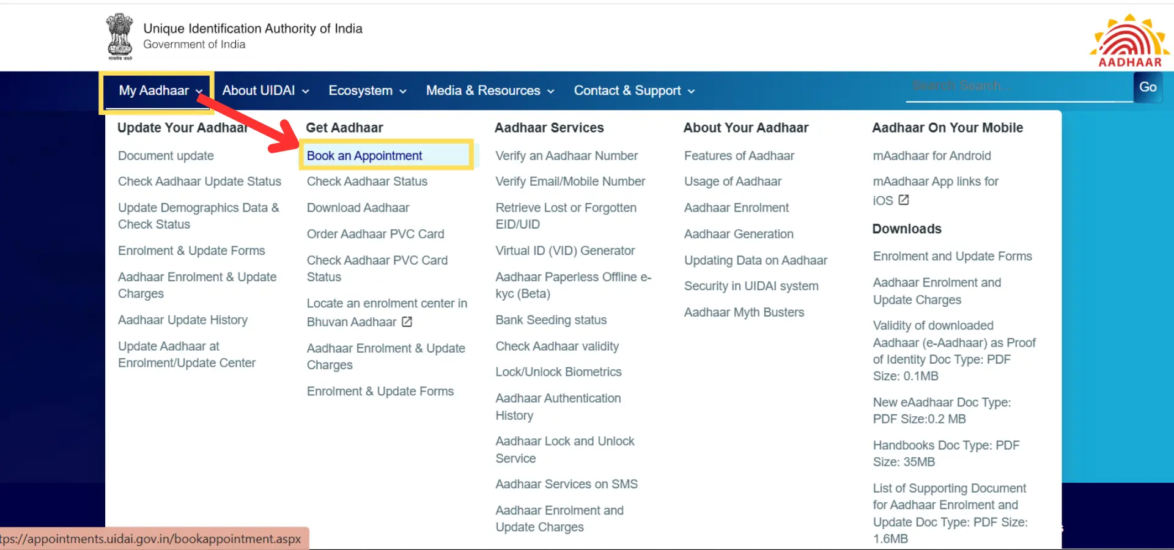Viewport: 1174px width, 550px height.
Task: Expand the Media & Resources dropdown arrow
Action: click(551, 92)
